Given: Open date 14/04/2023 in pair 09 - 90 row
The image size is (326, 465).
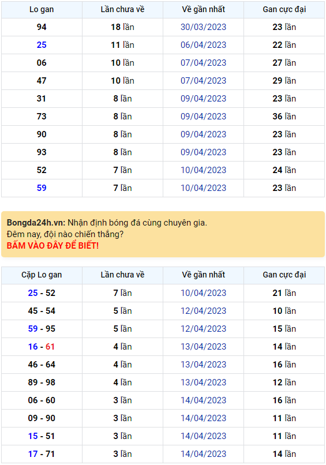Looking at the screenshot, I should (204, 418).
